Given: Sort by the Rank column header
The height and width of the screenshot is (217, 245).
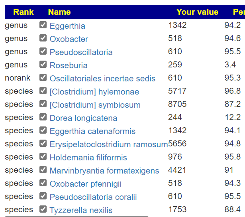Looking at the screenshot, I should click(x=24, y=12).
